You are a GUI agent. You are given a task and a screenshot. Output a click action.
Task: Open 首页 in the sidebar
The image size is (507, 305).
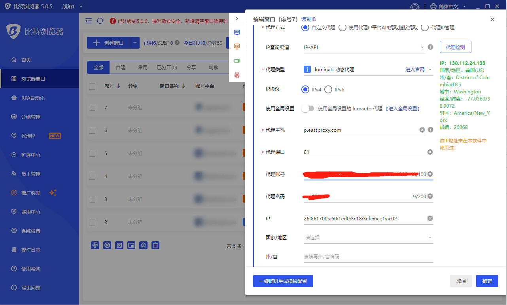click(40, 60)
